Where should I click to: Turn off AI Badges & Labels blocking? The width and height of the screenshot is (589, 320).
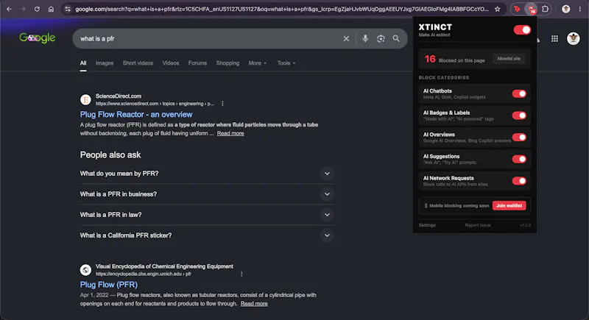click(x=519, y=115)
